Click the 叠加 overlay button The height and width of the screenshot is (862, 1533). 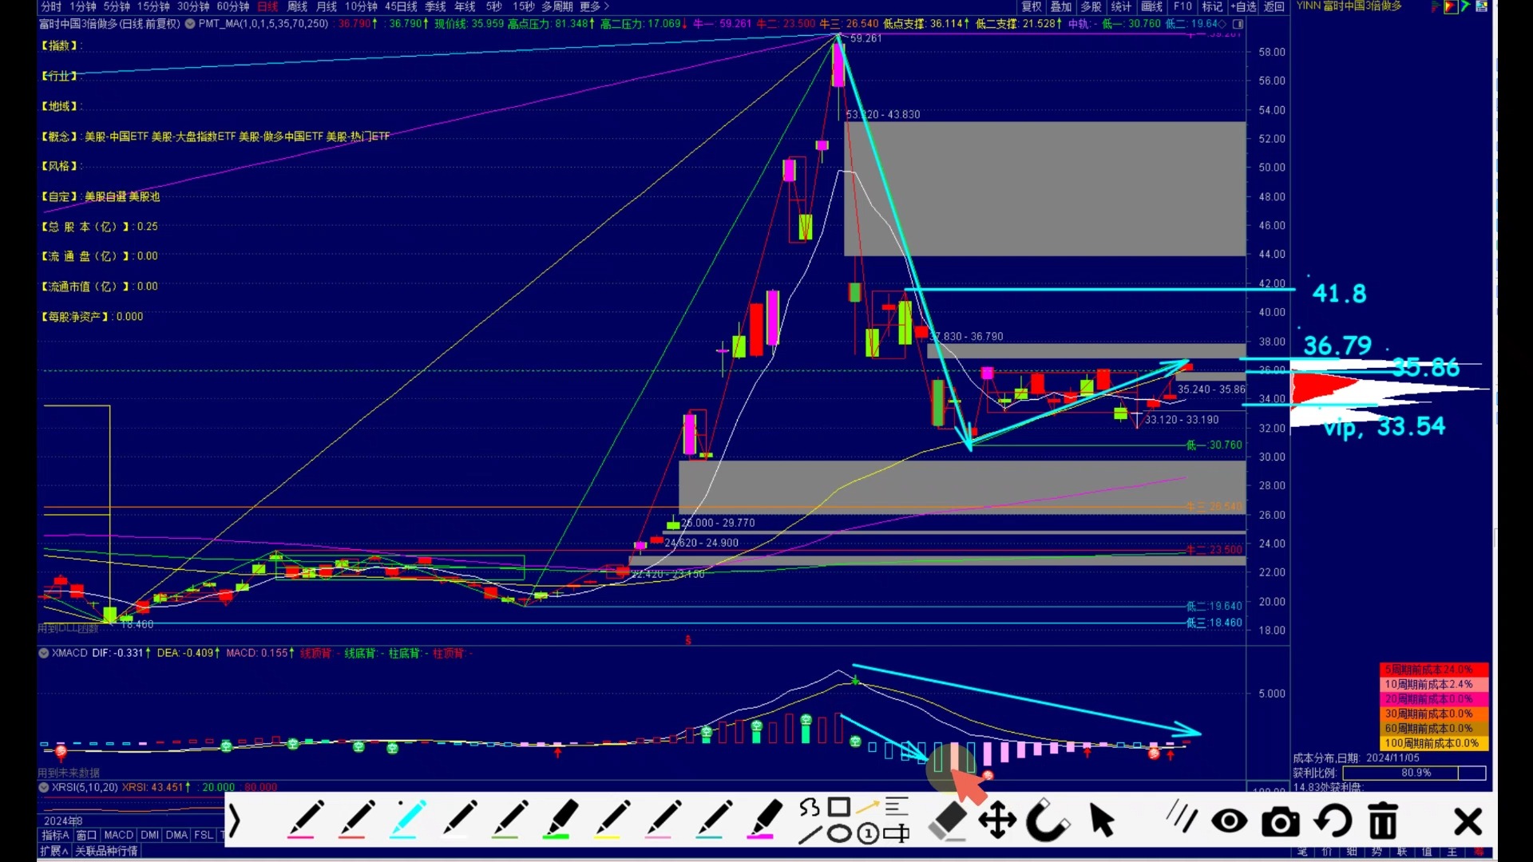[1061, 6]
